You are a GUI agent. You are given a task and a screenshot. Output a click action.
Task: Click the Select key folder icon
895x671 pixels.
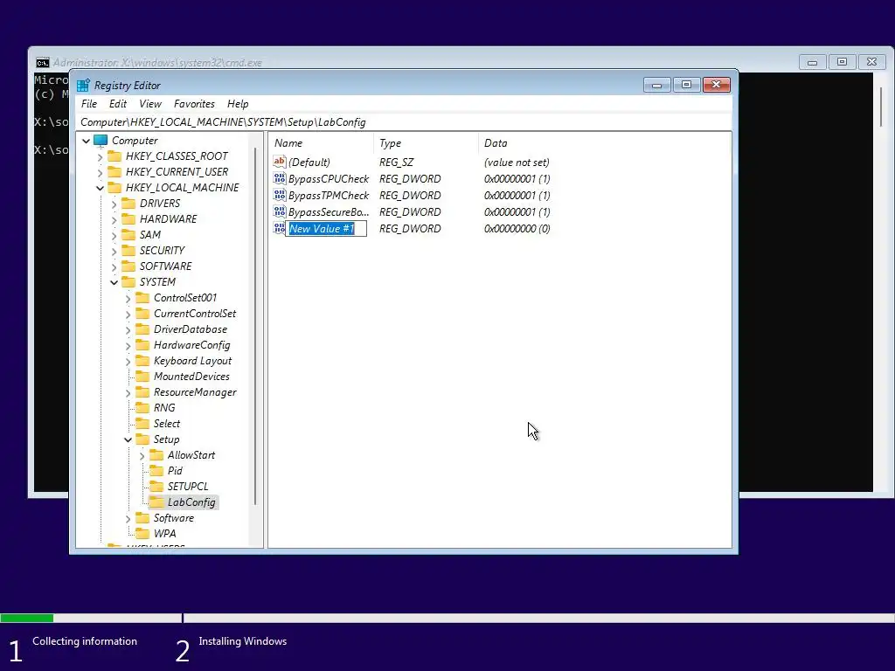click(x=142, y=424)
